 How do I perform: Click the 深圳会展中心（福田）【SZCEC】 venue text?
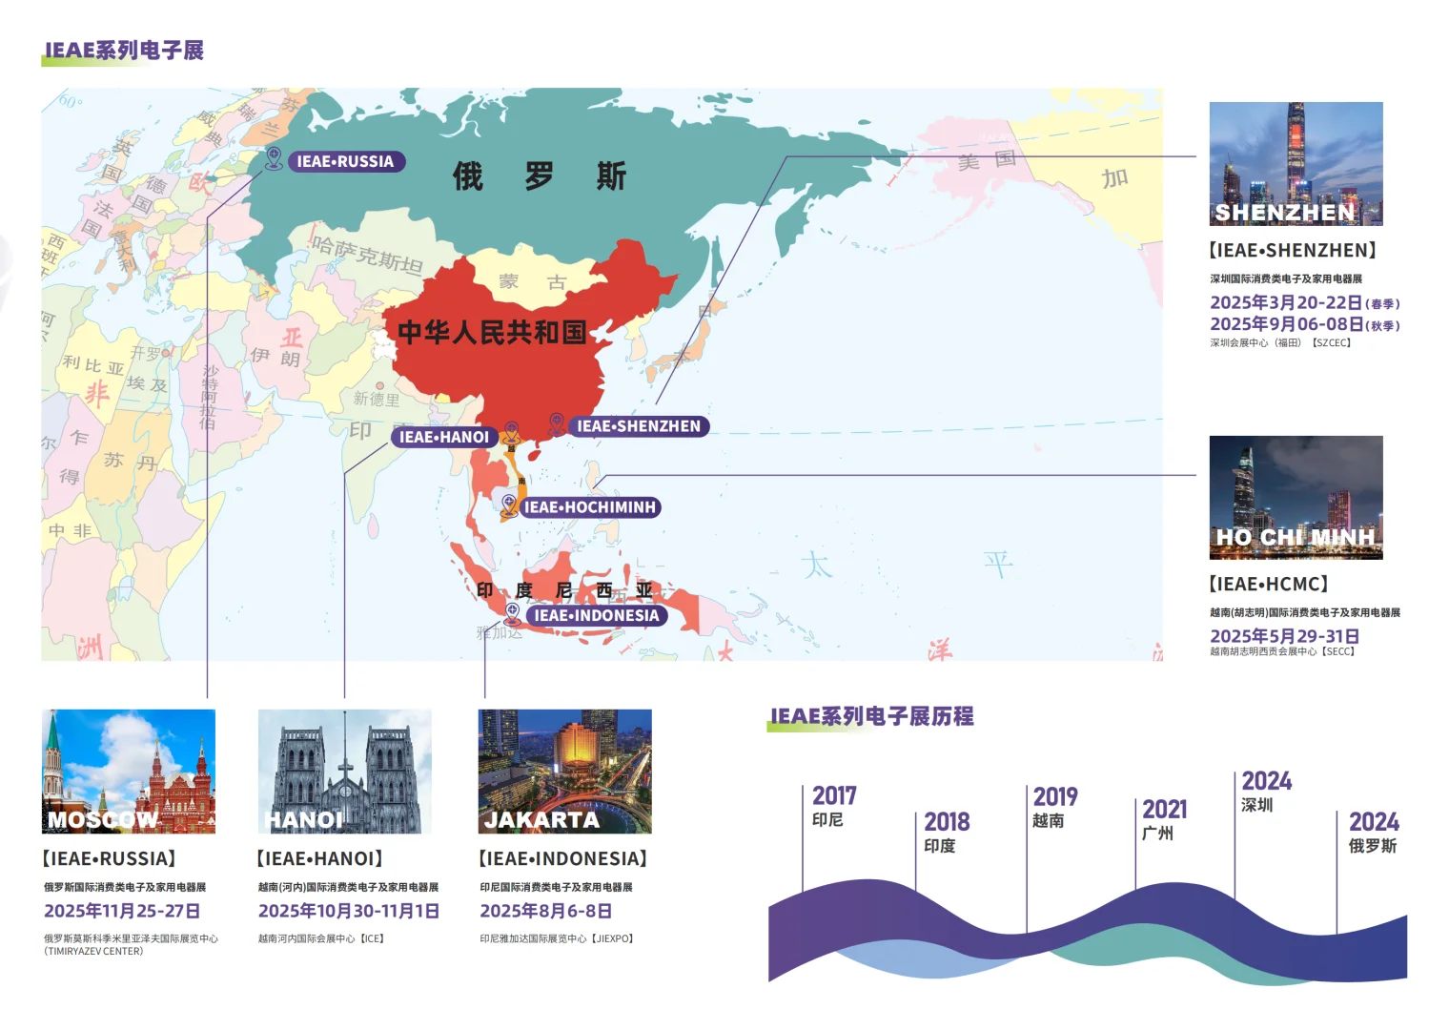click(1280, 343)
